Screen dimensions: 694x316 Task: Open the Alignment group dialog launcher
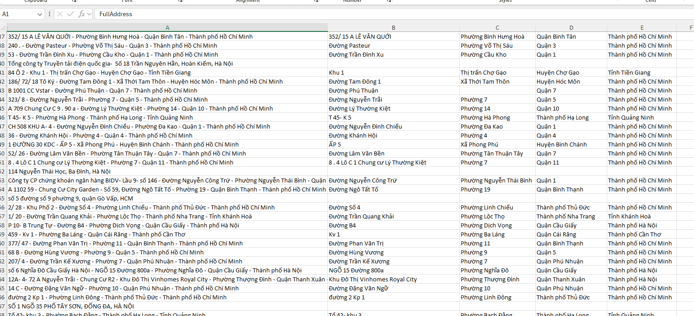click(x=316, y=1)
